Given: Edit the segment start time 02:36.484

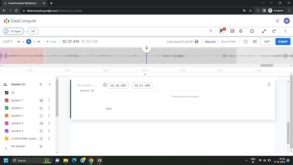Looking at the screenshot, I should click(x=118, y=86).
